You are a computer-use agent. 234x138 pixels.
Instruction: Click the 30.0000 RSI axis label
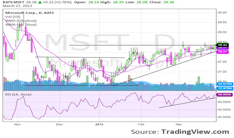point(224,117)
